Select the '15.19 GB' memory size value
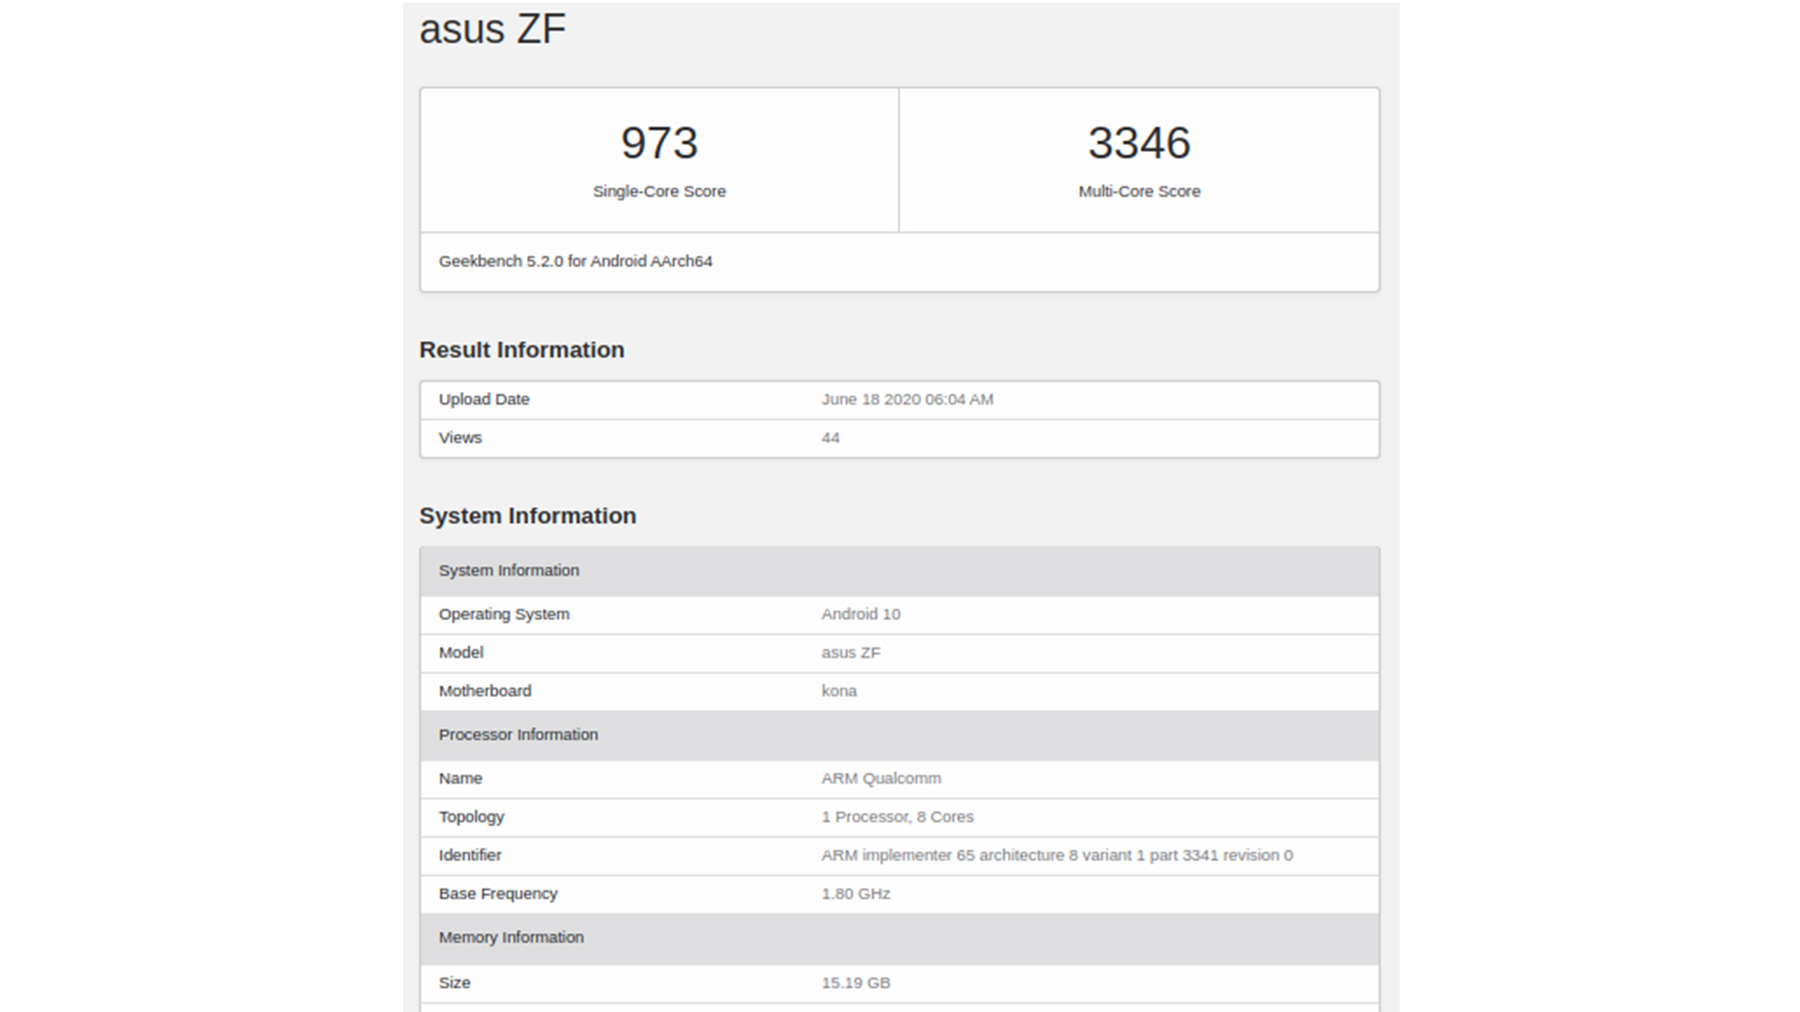This screenshot has height=1012, width=1800. point(856,982)
